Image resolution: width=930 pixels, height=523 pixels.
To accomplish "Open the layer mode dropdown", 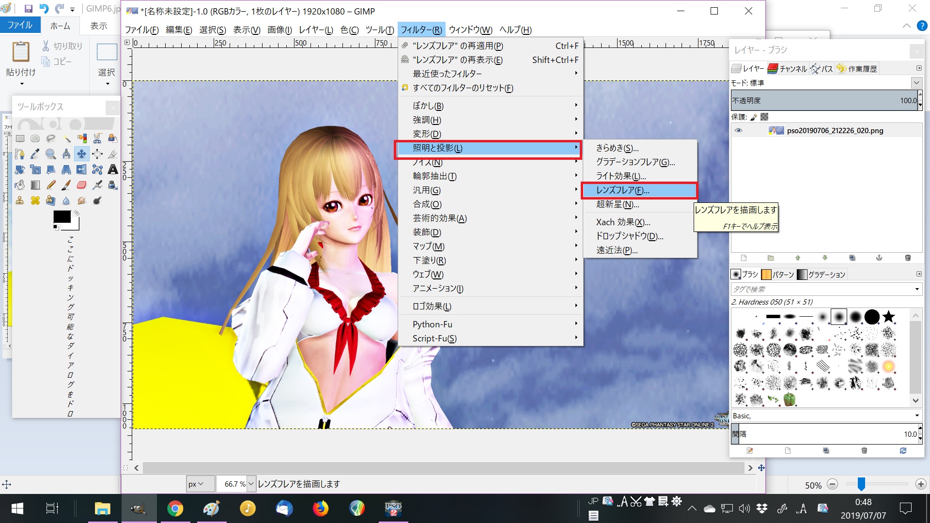I will pyautogui.click(x=916, y=83).
